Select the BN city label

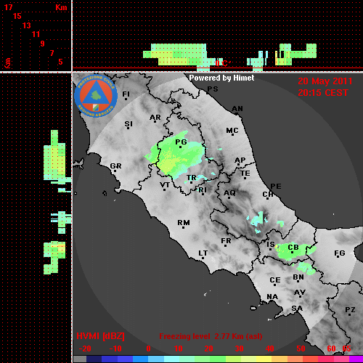click(x=298, y=277)
